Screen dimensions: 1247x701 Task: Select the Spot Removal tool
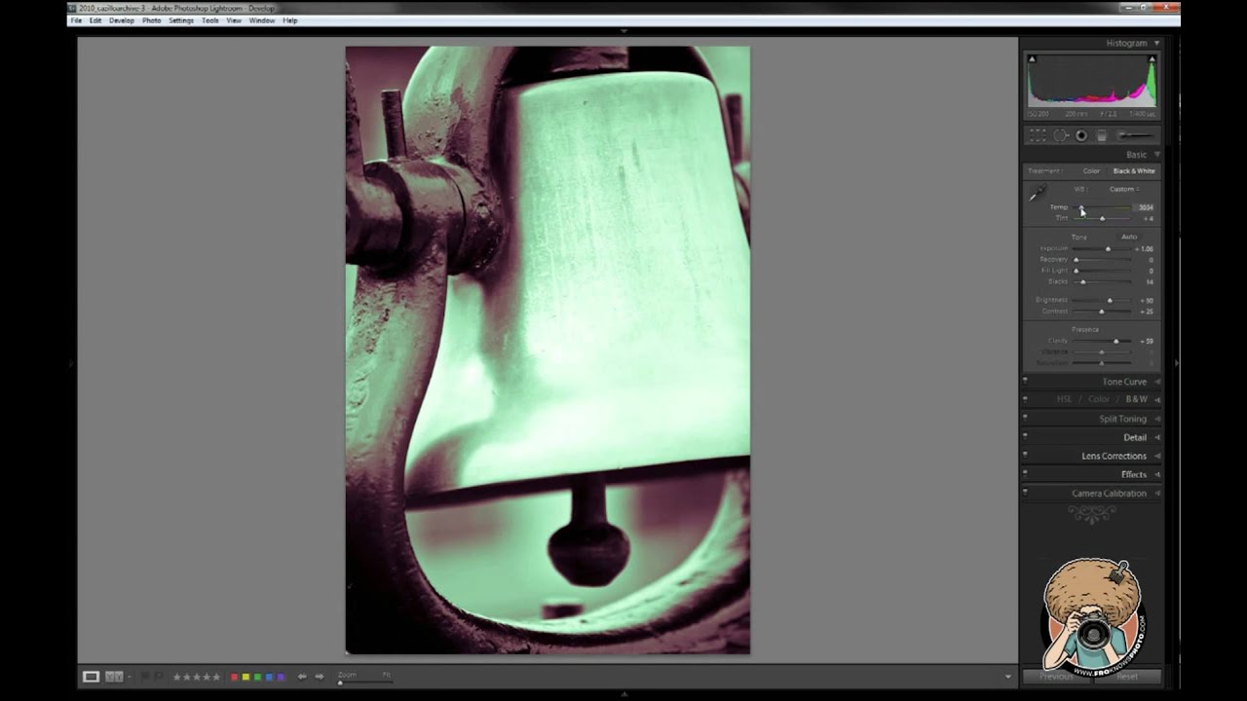point(1061,135)
